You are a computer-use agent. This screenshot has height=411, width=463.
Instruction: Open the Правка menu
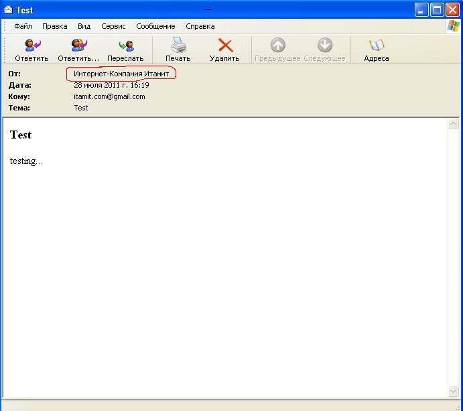(55, 26)
